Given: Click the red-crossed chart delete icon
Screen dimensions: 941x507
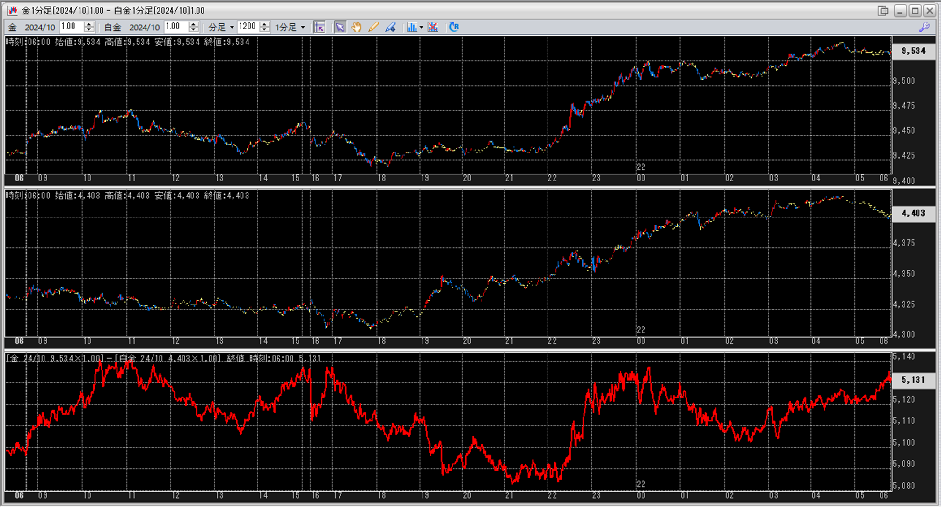Looking at the screenshot, I should (433, 27).
